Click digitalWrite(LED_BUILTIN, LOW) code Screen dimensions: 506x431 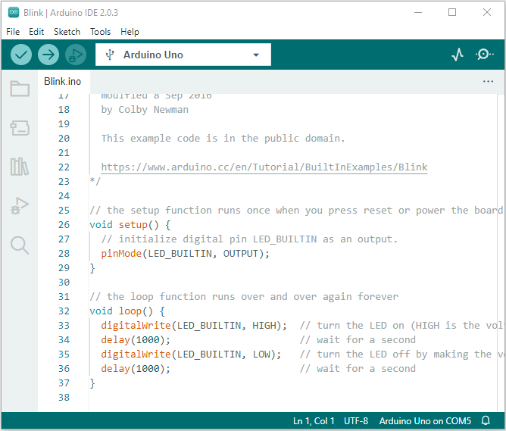click(x=191, y=354)
